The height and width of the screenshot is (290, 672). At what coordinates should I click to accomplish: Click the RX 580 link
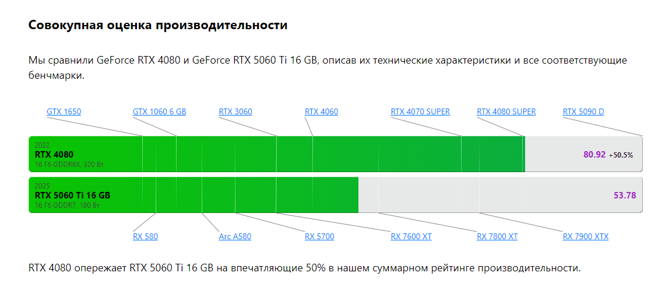pos(145,236)
